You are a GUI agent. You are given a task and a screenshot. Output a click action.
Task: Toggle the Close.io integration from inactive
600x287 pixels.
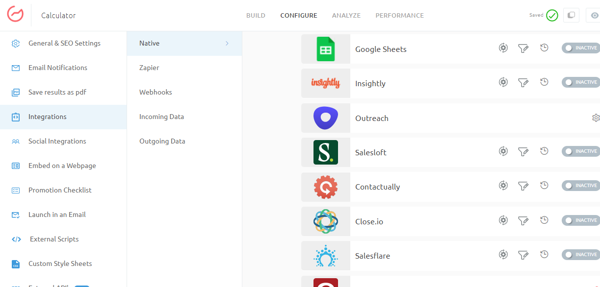click(581, 220)
